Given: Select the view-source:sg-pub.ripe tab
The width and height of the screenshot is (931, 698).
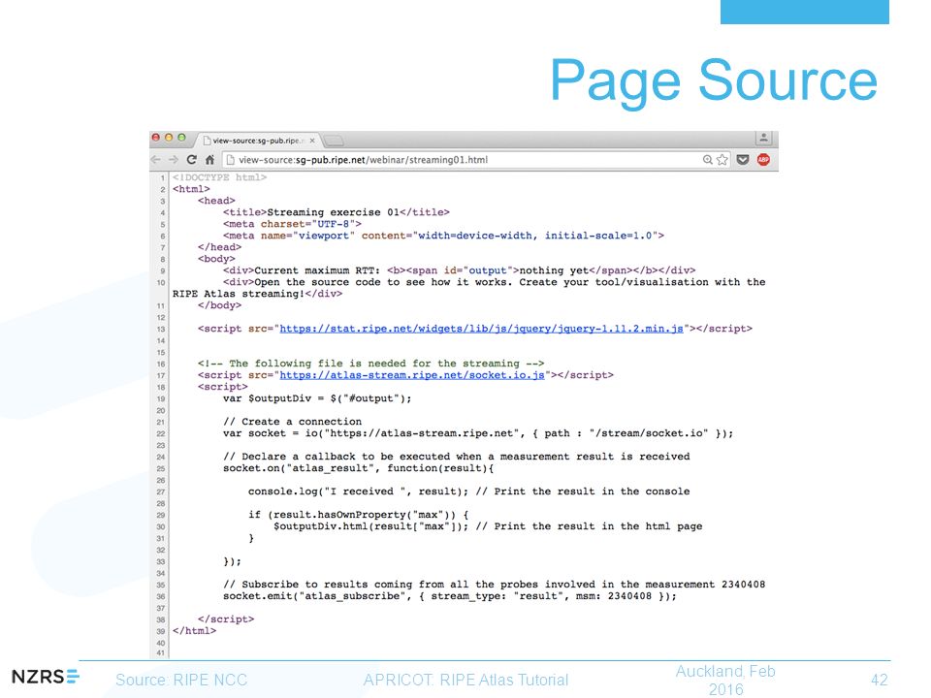Looking at the screenshot, I should [259, 141].
